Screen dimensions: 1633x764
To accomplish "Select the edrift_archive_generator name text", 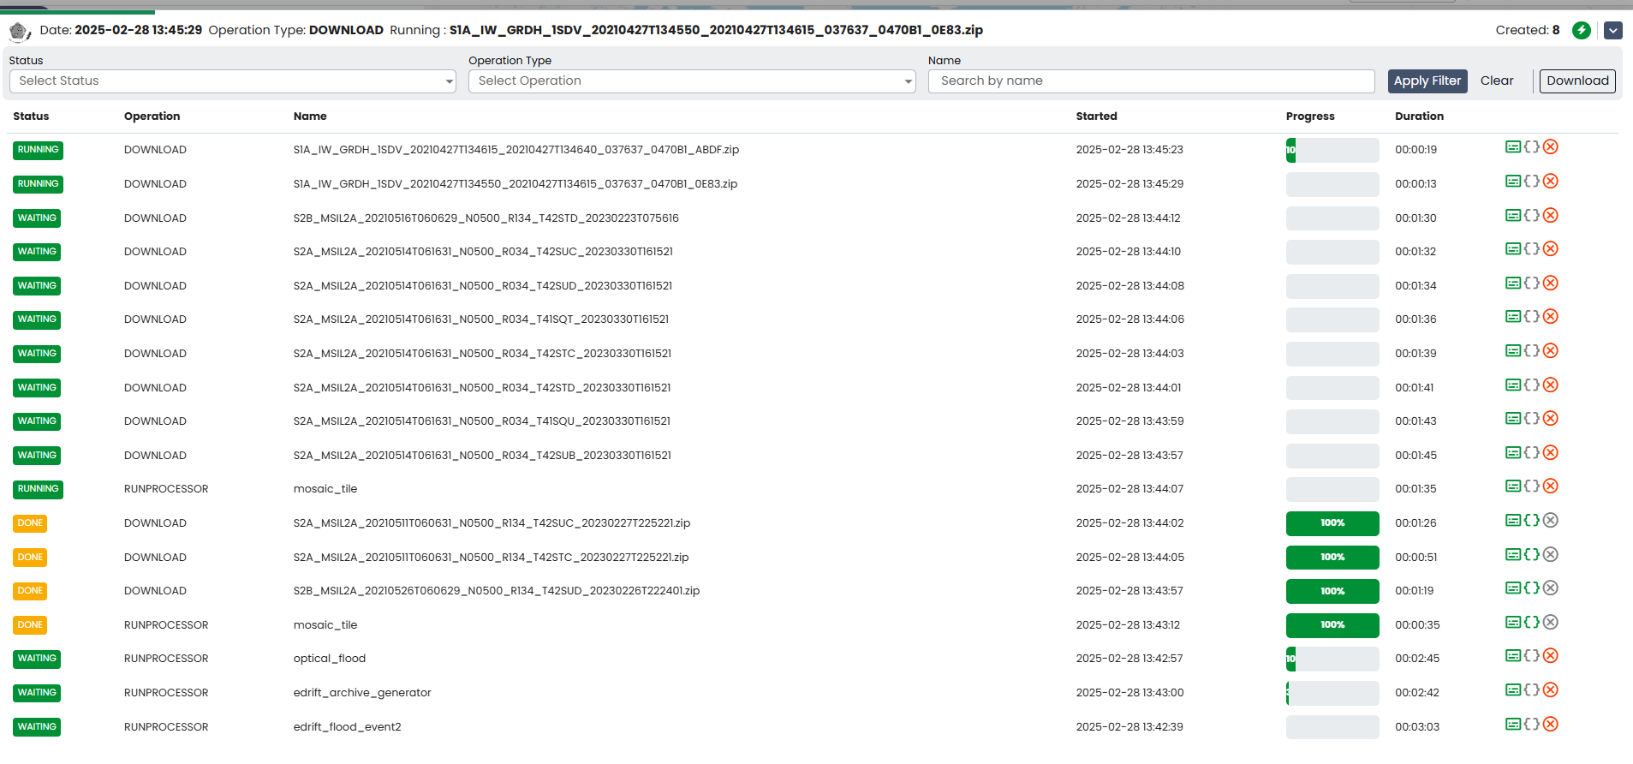I will pos(362,693).
